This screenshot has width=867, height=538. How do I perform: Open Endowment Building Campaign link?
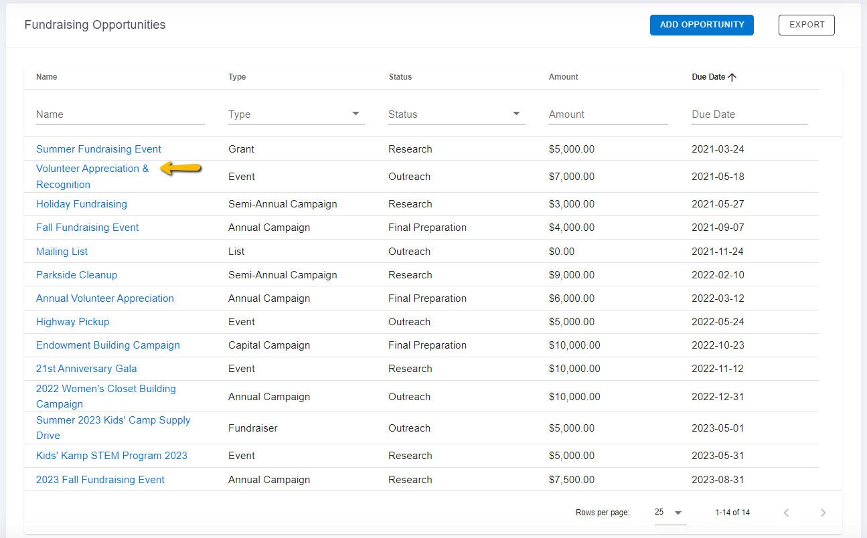click(108, 345)
